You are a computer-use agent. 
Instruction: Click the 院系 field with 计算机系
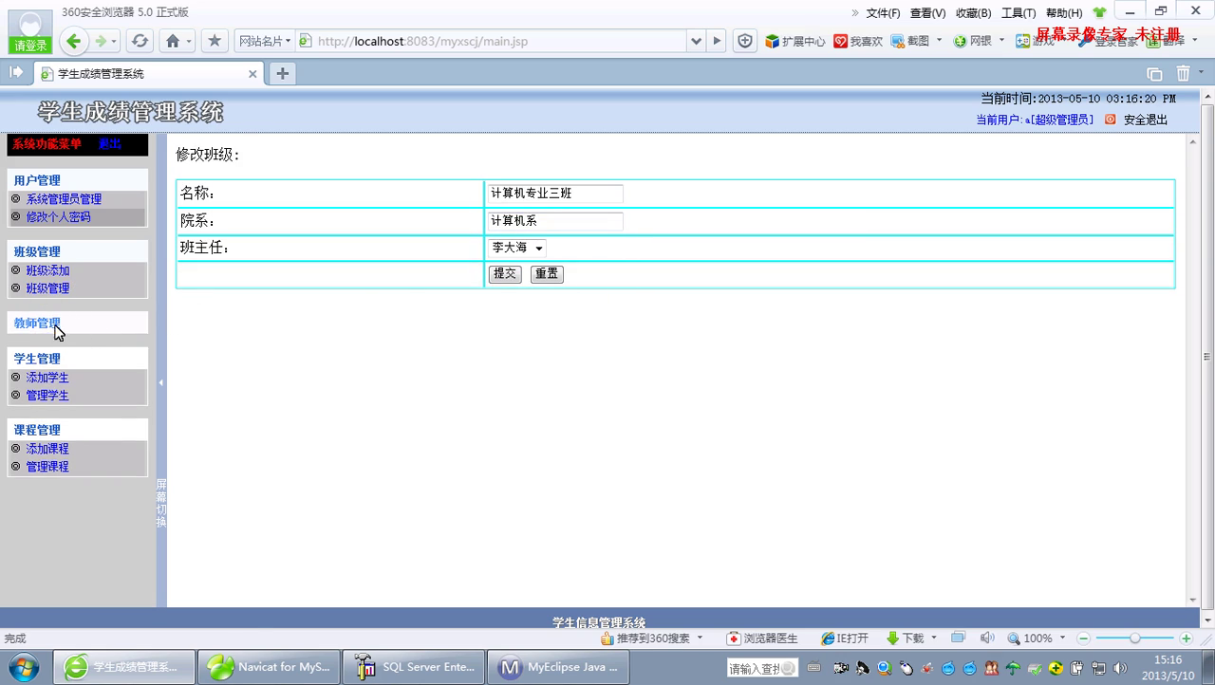[555, 221]
